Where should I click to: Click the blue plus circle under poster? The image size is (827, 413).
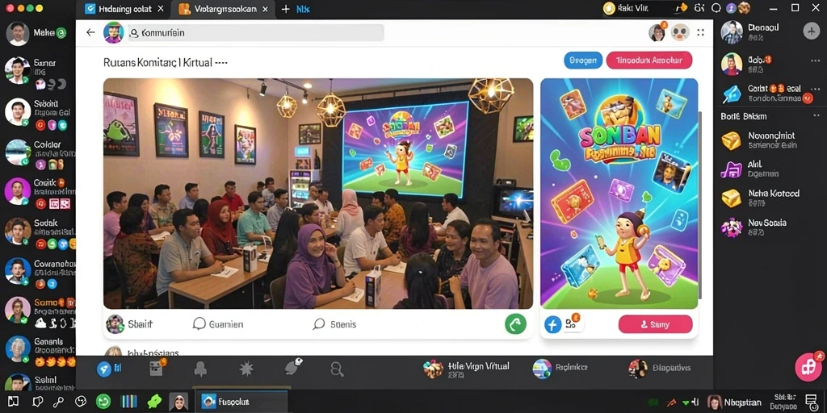552,324
